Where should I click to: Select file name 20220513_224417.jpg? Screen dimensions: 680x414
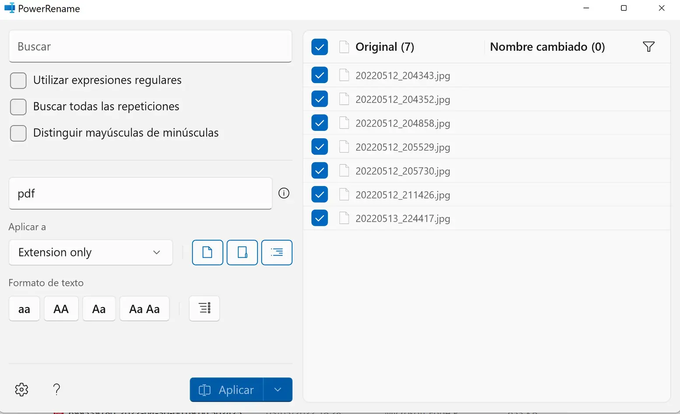[x=403, y=218]
